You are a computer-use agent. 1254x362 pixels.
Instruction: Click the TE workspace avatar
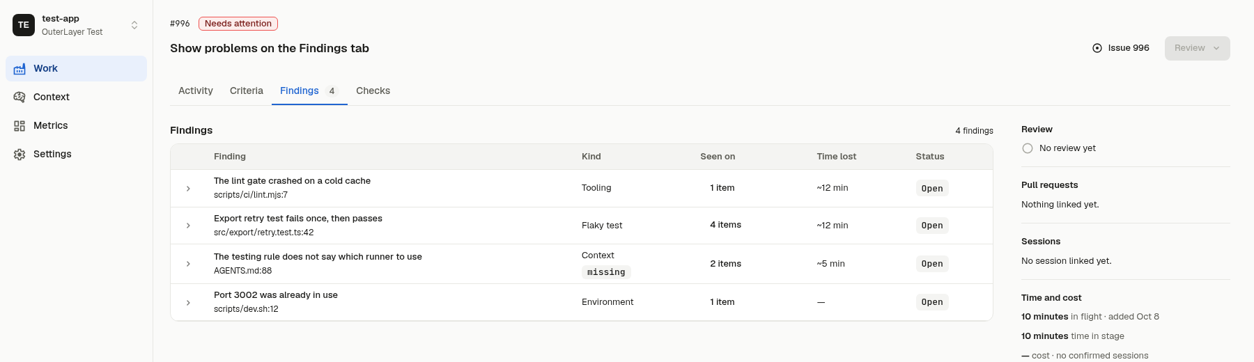click(24, 25)
